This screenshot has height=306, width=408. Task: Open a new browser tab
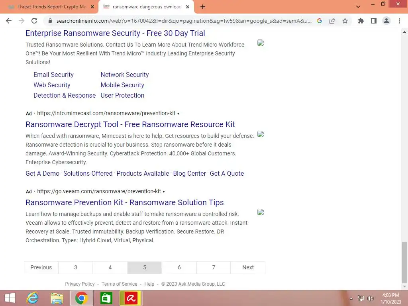coord(203,7)
